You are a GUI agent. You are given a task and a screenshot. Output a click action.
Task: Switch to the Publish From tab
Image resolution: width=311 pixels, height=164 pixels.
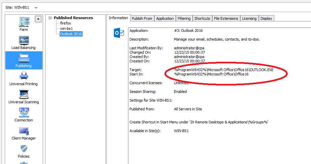coord(142,18)
